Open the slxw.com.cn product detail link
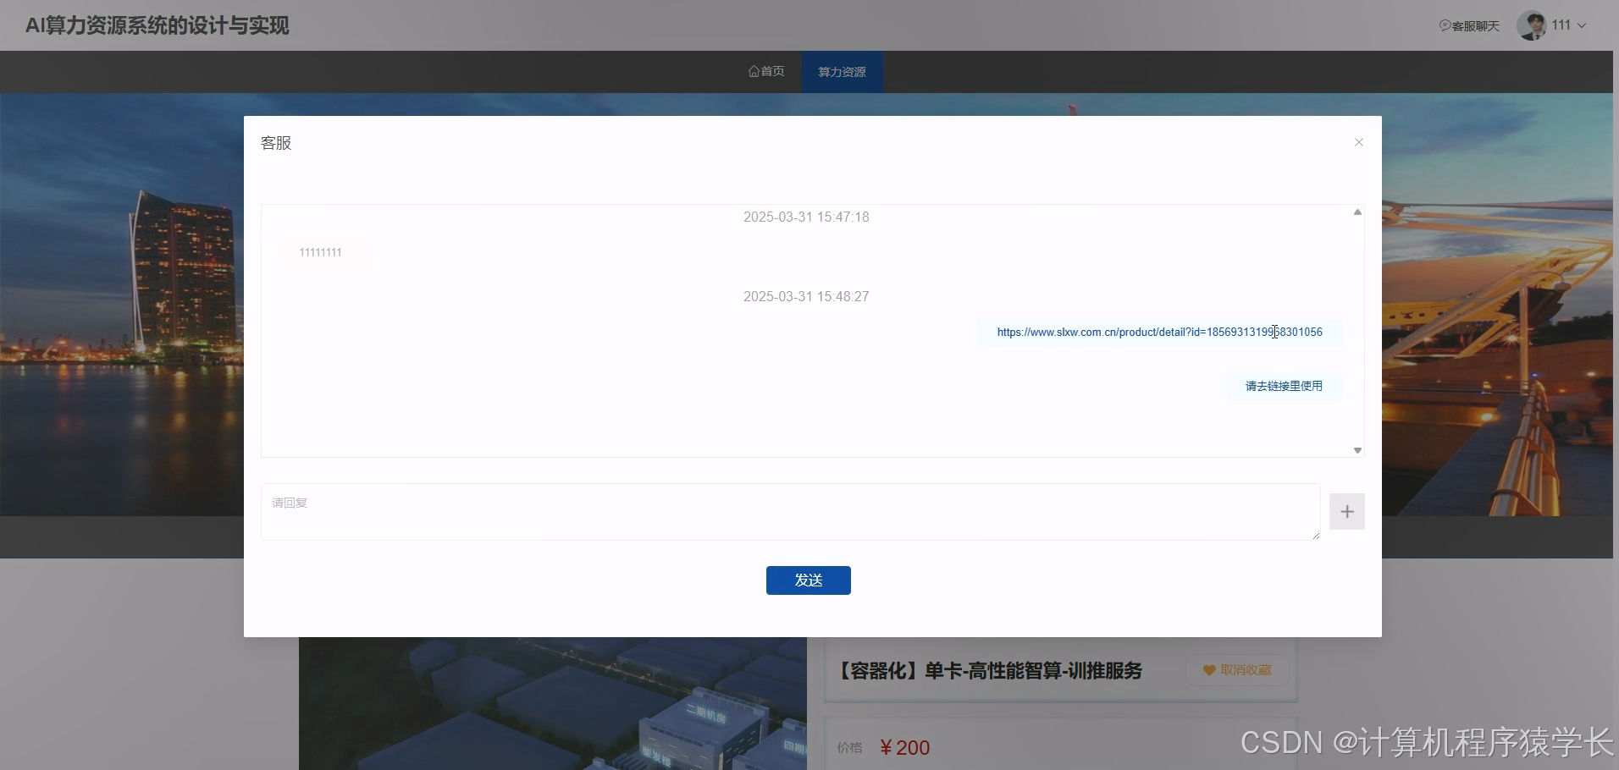 pos(1159,332)
